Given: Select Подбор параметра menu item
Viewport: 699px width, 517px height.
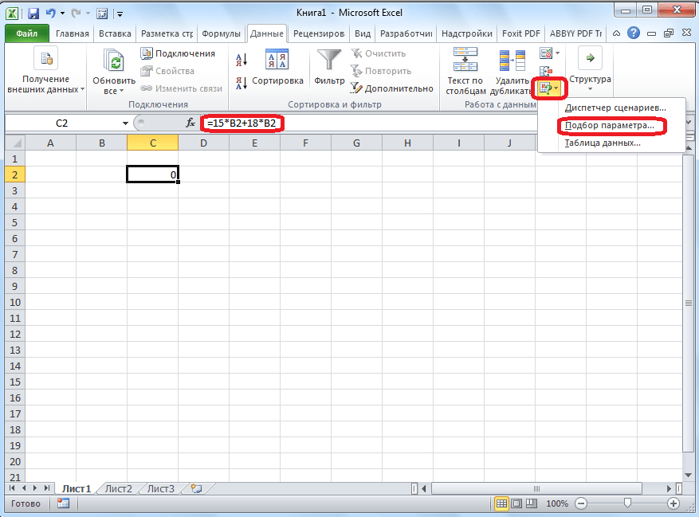Looking at the screenshot, I should 610,126.
